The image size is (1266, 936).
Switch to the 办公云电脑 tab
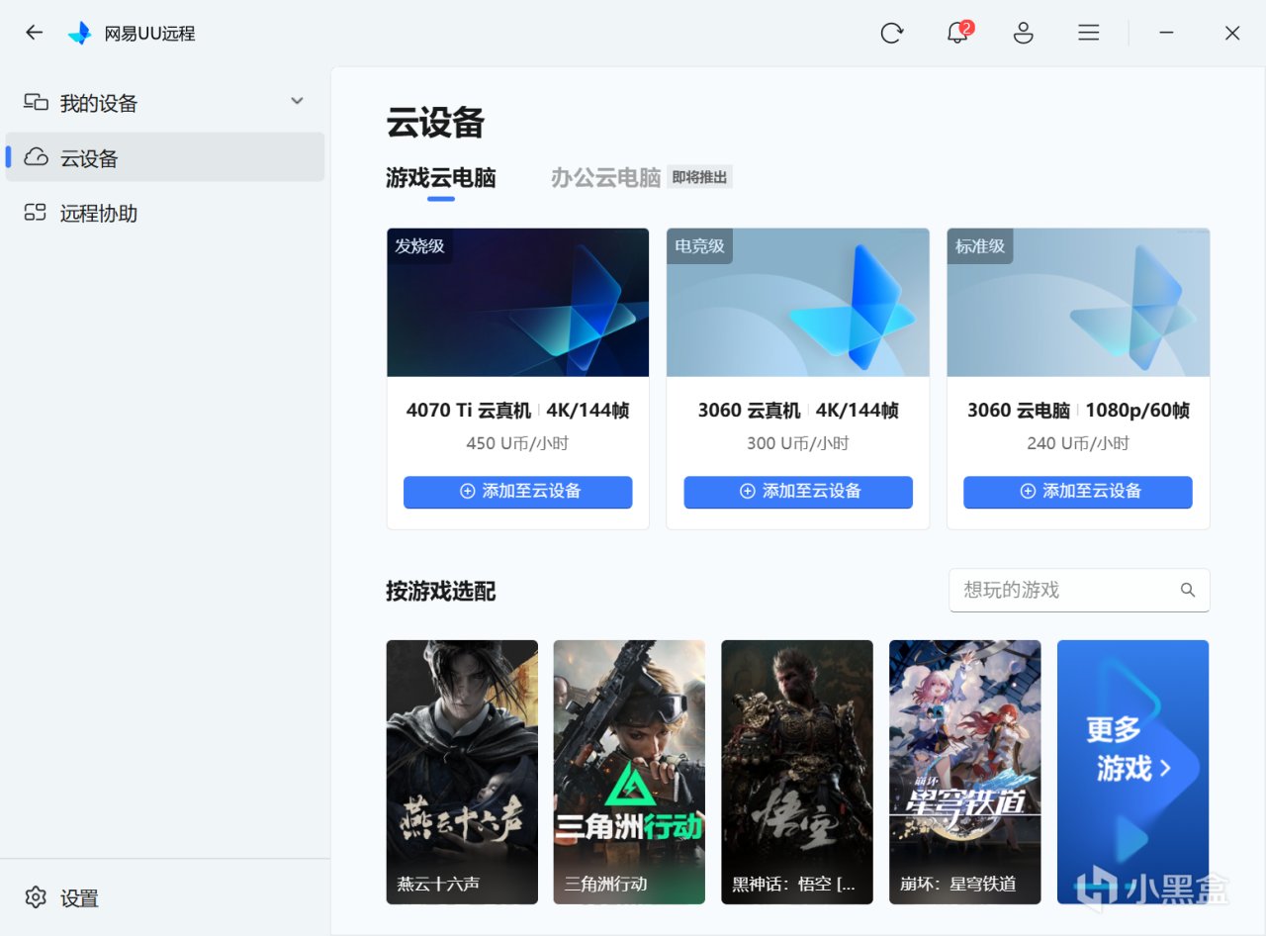[605, 178]
